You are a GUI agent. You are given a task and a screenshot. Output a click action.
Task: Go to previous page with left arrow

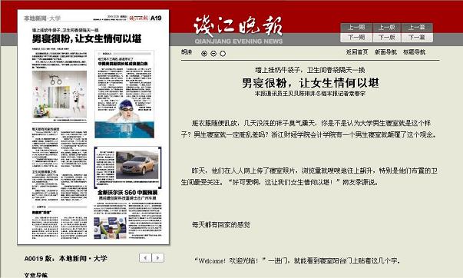tap(145, 258)
